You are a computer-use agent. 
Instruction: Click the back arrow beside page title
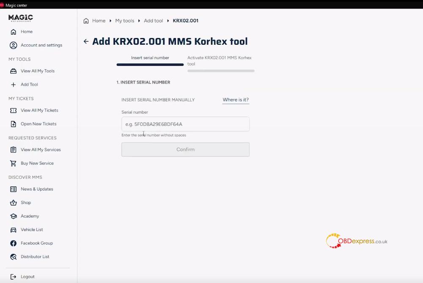click(86, 41)
